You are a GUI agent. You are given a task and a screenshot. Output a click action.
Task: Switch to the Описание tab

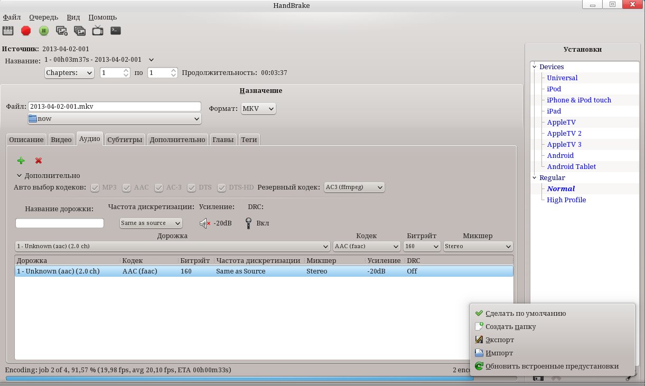click(26, 140)
